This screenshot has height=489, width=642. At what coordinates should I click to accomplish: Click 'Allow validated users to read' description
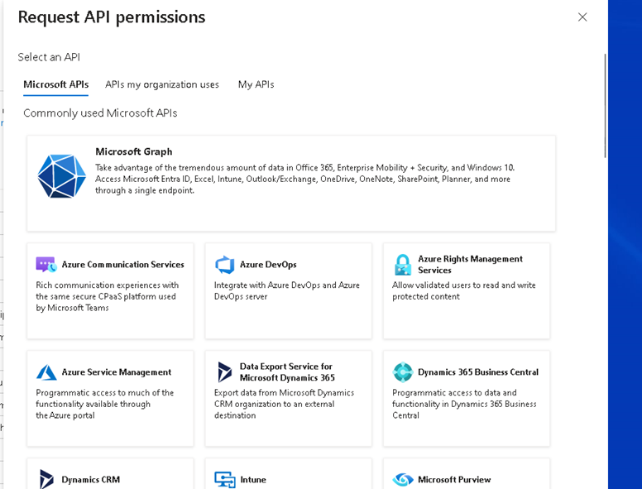pyautogui.click(x=464, y=290)
